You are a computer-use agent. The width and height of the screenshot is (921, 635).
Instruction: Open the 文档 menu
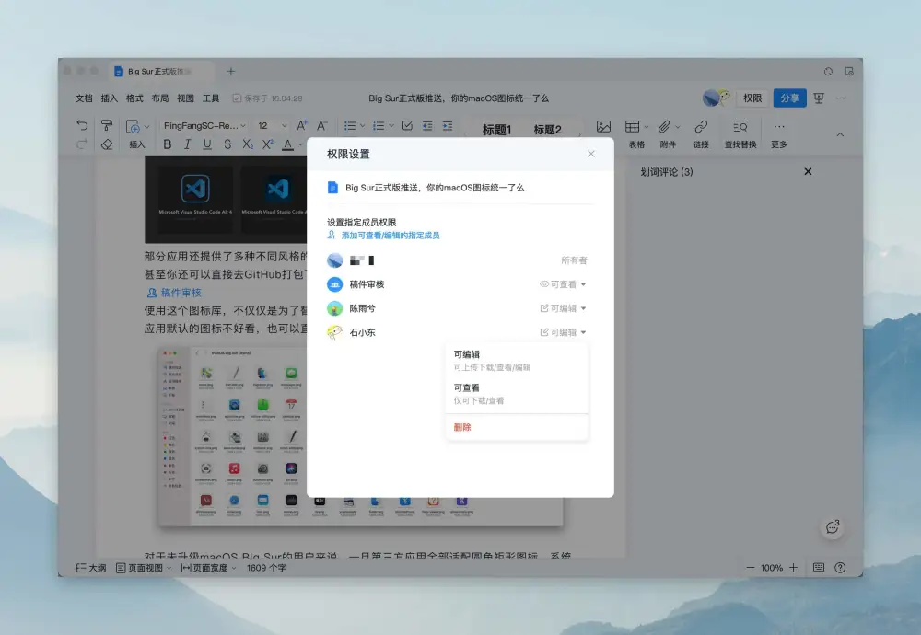[84, 98]
